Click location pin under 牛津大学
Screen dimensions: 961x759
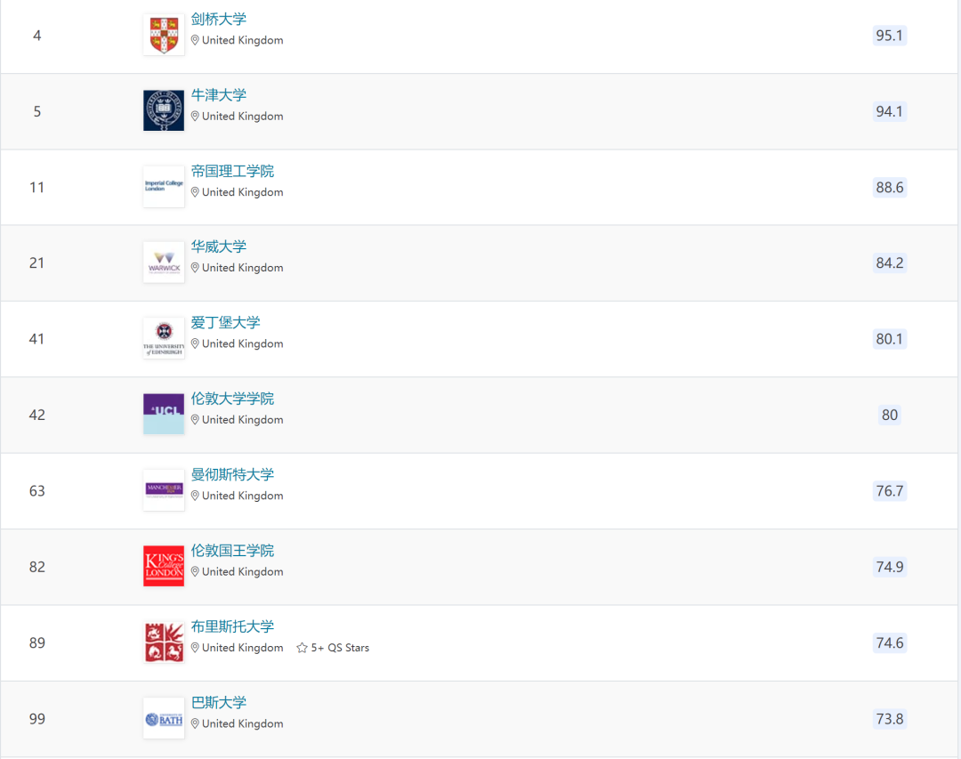pos(195,117)
